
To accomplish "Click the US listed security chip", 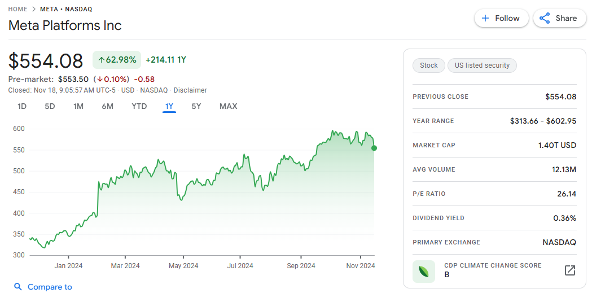I will [x=482, y=65].
